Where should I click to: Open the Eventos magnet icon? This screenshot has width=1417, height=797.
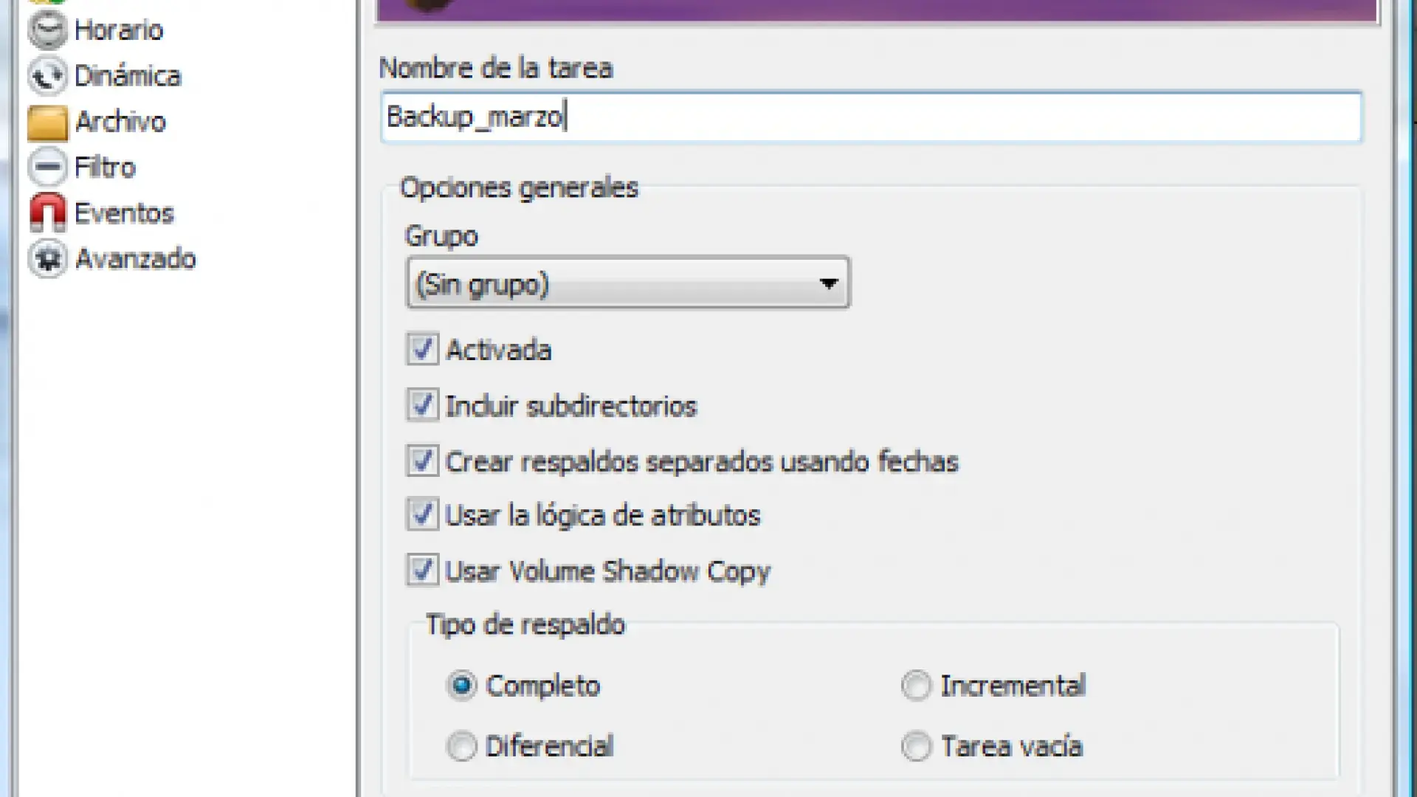[x=47, y=213]
